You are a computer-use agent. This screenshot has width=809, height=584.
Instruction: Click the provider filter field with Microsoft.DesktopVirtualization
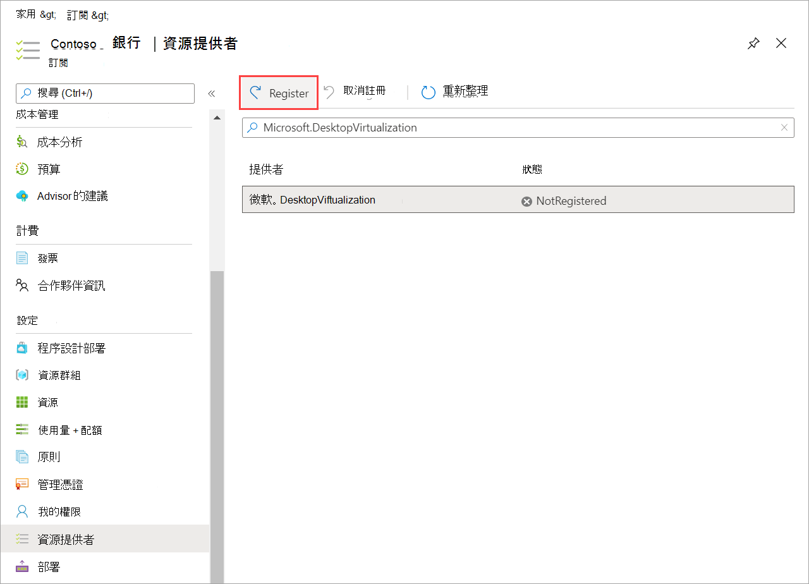pos(518,128)
